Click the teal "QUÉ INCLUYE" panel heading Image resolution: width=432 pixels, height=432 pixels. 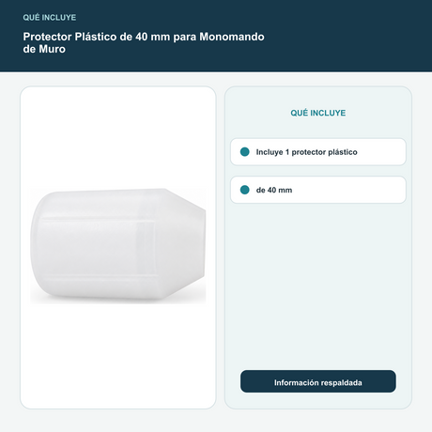click(318, 113)
